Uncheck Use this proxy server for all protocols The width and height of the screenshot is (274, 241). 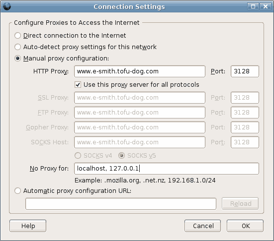pyautogui.click(x=78, y=85)
